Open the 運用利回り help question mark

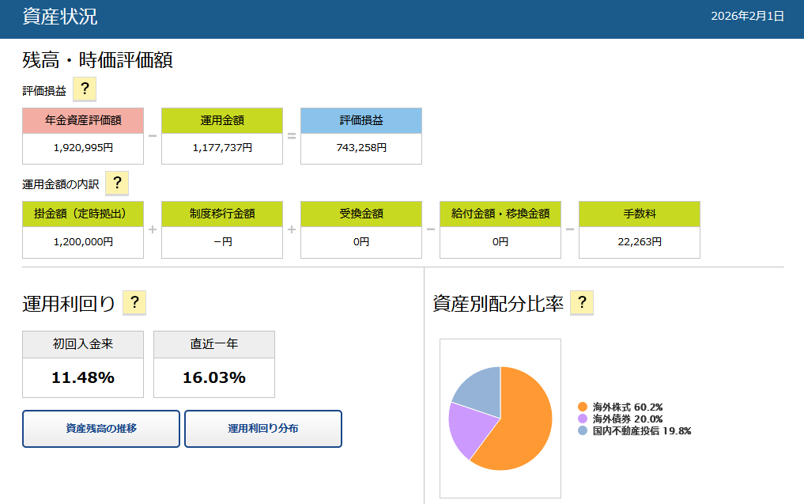click(x=134, y=302)
